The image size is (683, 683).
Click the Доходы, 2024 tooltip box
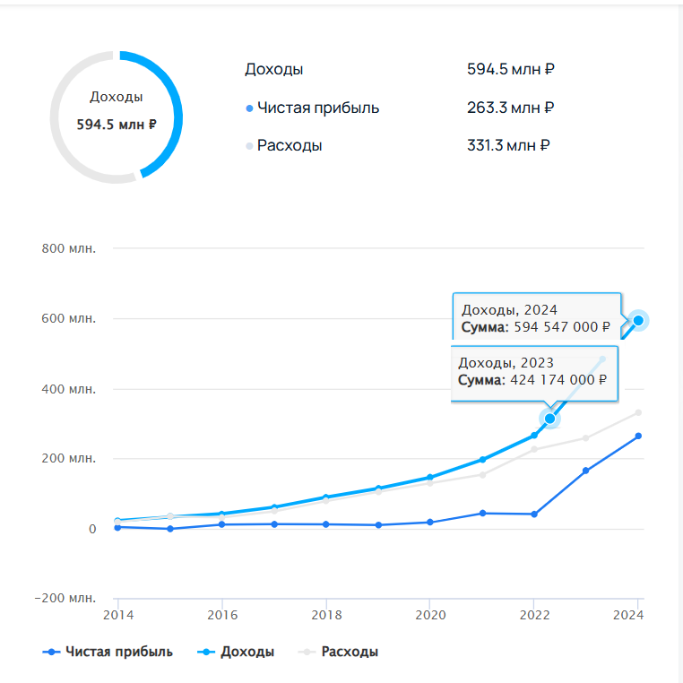click(x=535, y=318)
